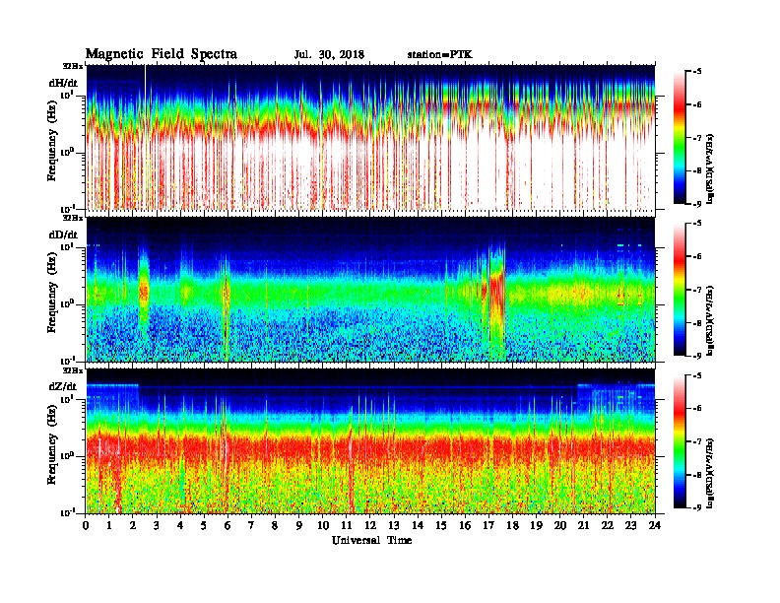Click the dH/dt panel color bar
780x603 pixels.
(680, 137)
